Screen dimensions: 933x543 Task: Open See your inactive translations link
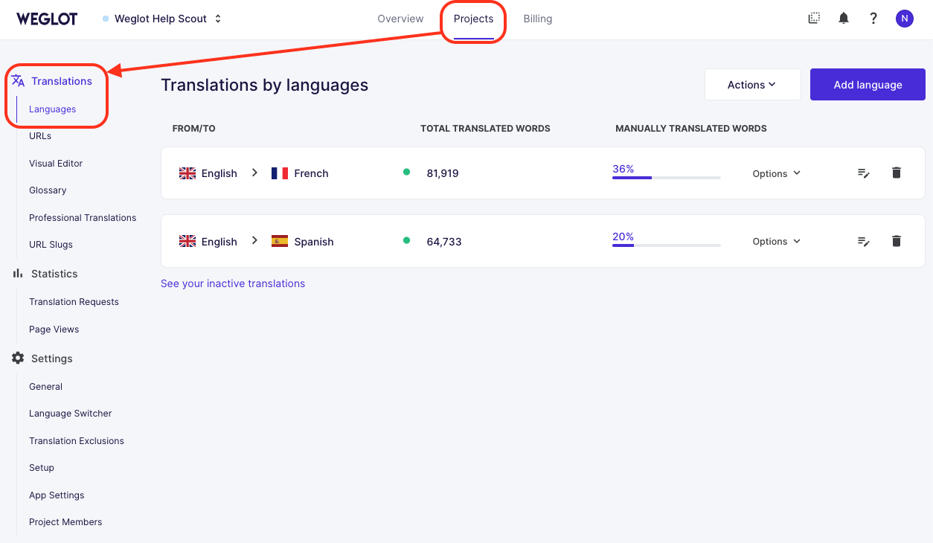(233, 283)
